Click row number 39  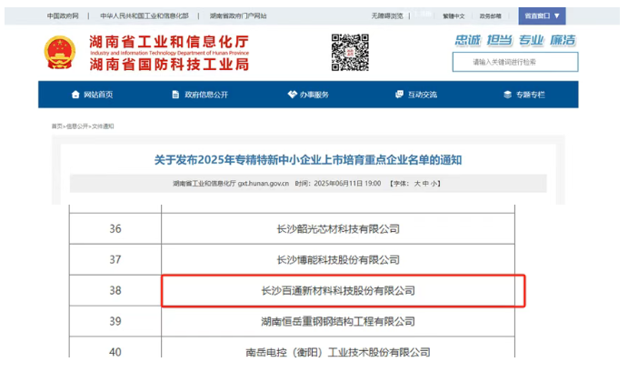115,321
